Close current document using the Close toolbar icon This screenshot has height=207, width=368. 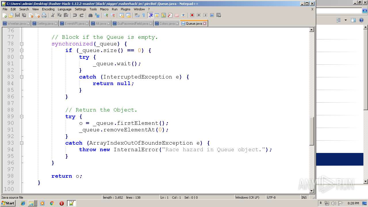point(31,15)
